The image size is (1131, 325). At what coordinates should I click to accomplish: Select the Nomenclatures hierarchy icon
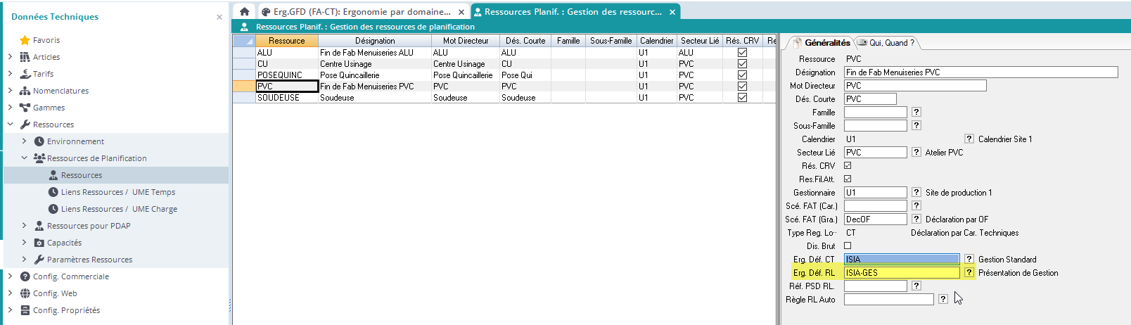[x=25, y=91]
